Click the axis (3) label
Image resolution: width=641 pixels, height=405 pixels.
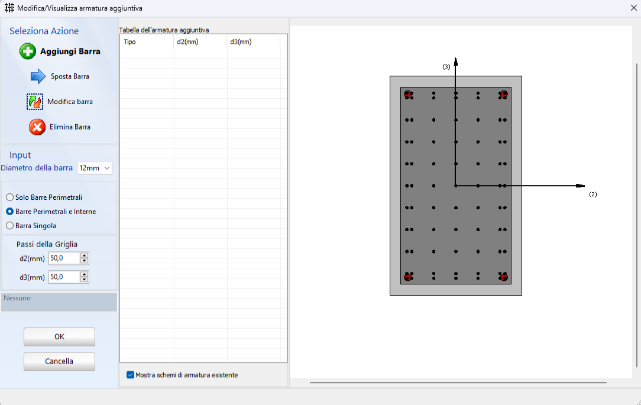coord(446,67)
